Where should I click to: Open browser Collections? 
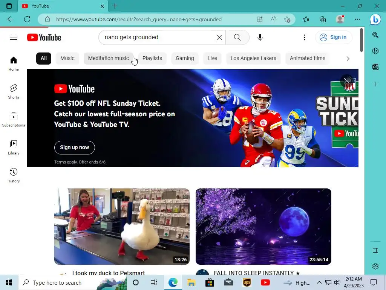click(323, 19)
